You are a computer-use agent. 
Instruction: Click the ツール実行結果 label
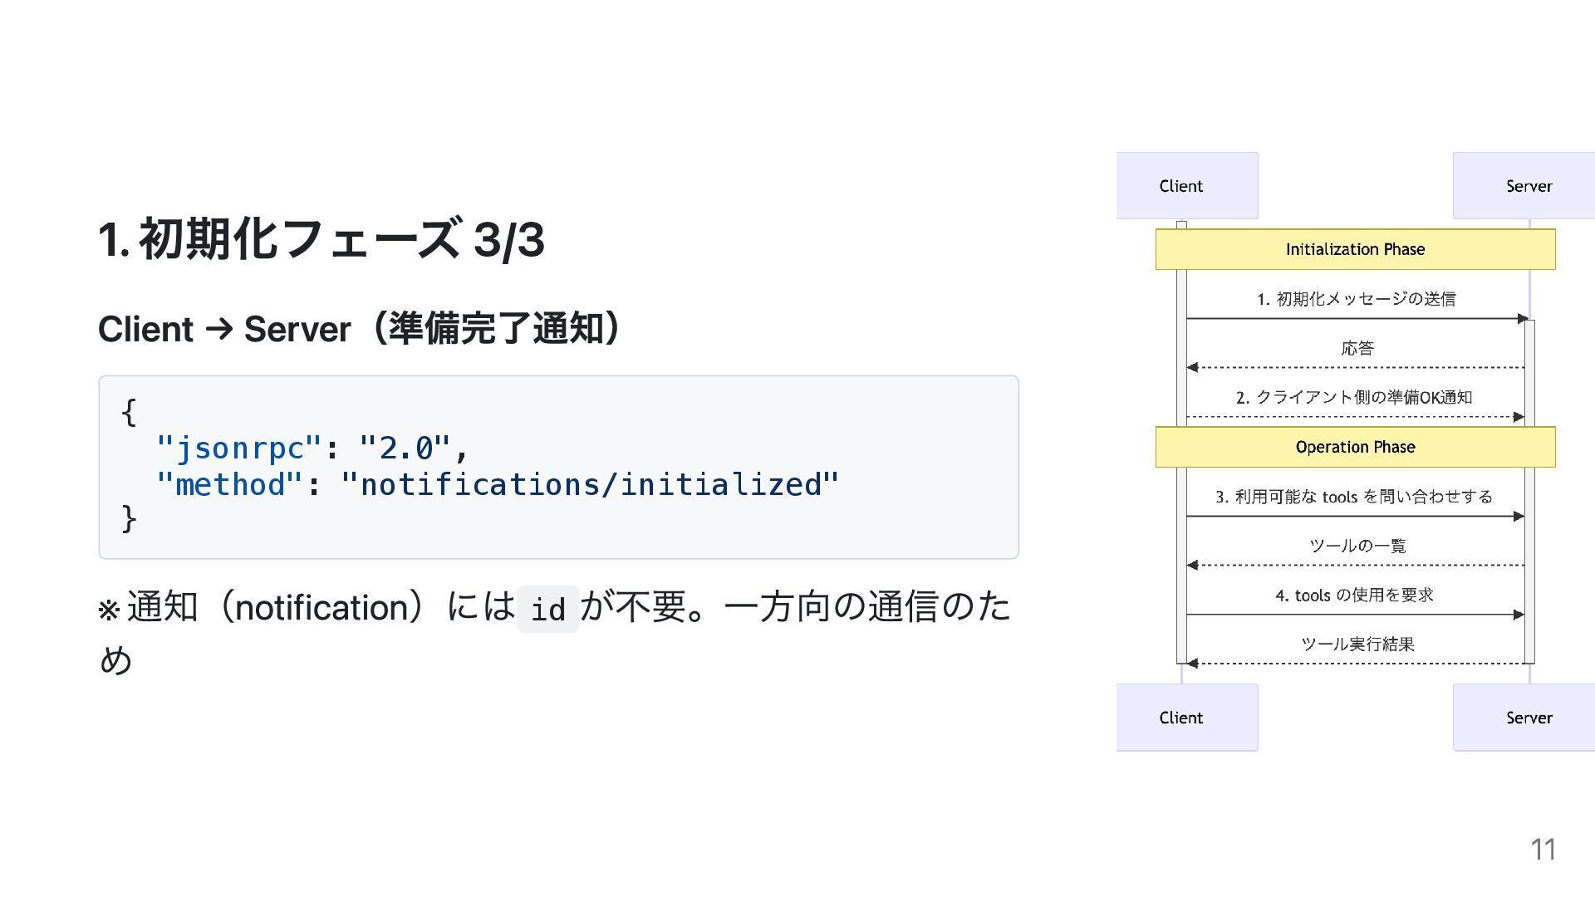1357,644
